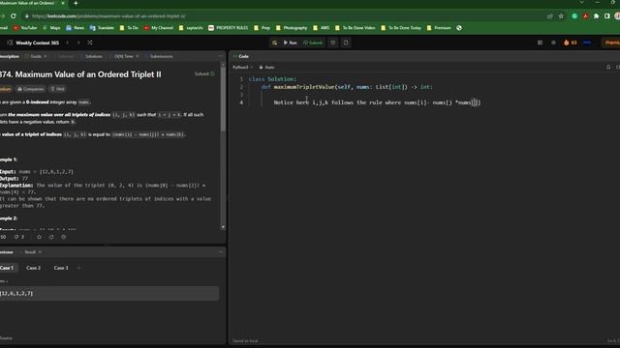Open the Maps bookmark
This screenshot has height=348, width=620.
click(x=51, y=28)
